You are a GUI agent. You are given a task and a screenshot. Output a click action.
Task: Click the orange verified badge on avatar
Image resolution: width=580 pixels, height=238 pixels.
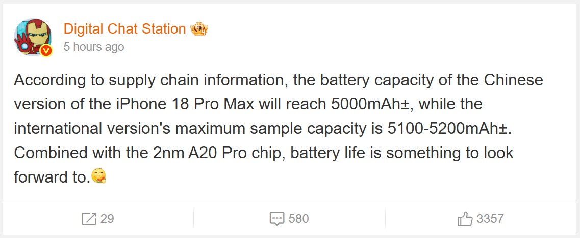[x=47, y=50]
